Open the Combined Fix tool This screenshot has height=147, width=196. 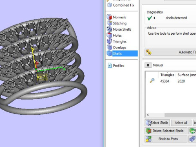tap(123, 5)
